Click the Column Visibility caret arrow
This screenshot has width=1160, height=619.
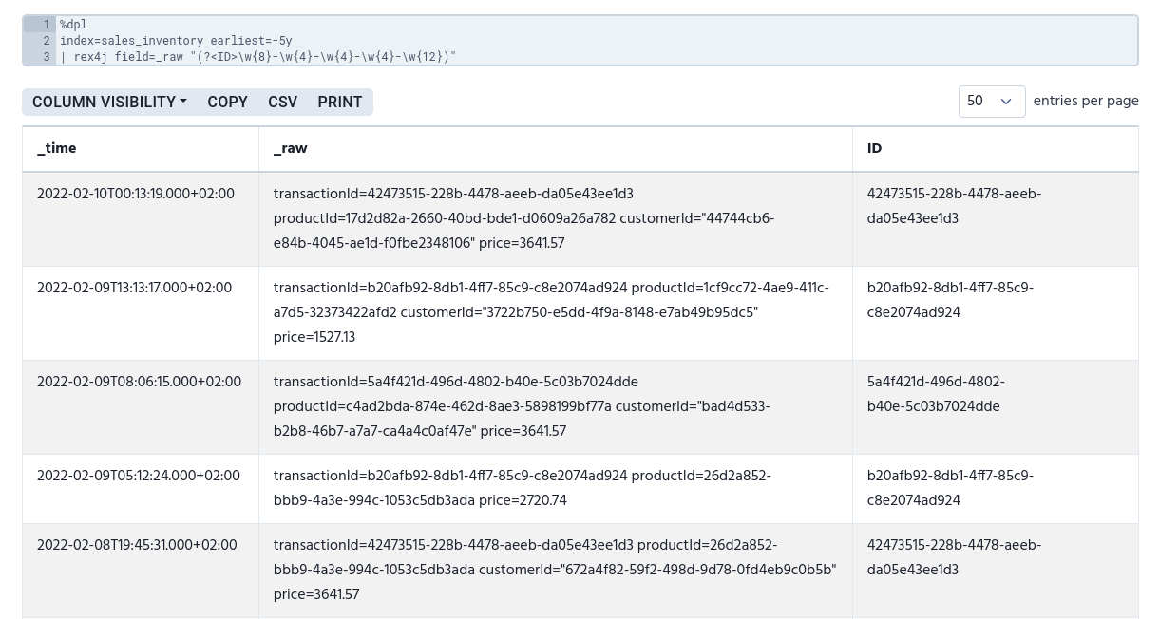coord(183,102)
